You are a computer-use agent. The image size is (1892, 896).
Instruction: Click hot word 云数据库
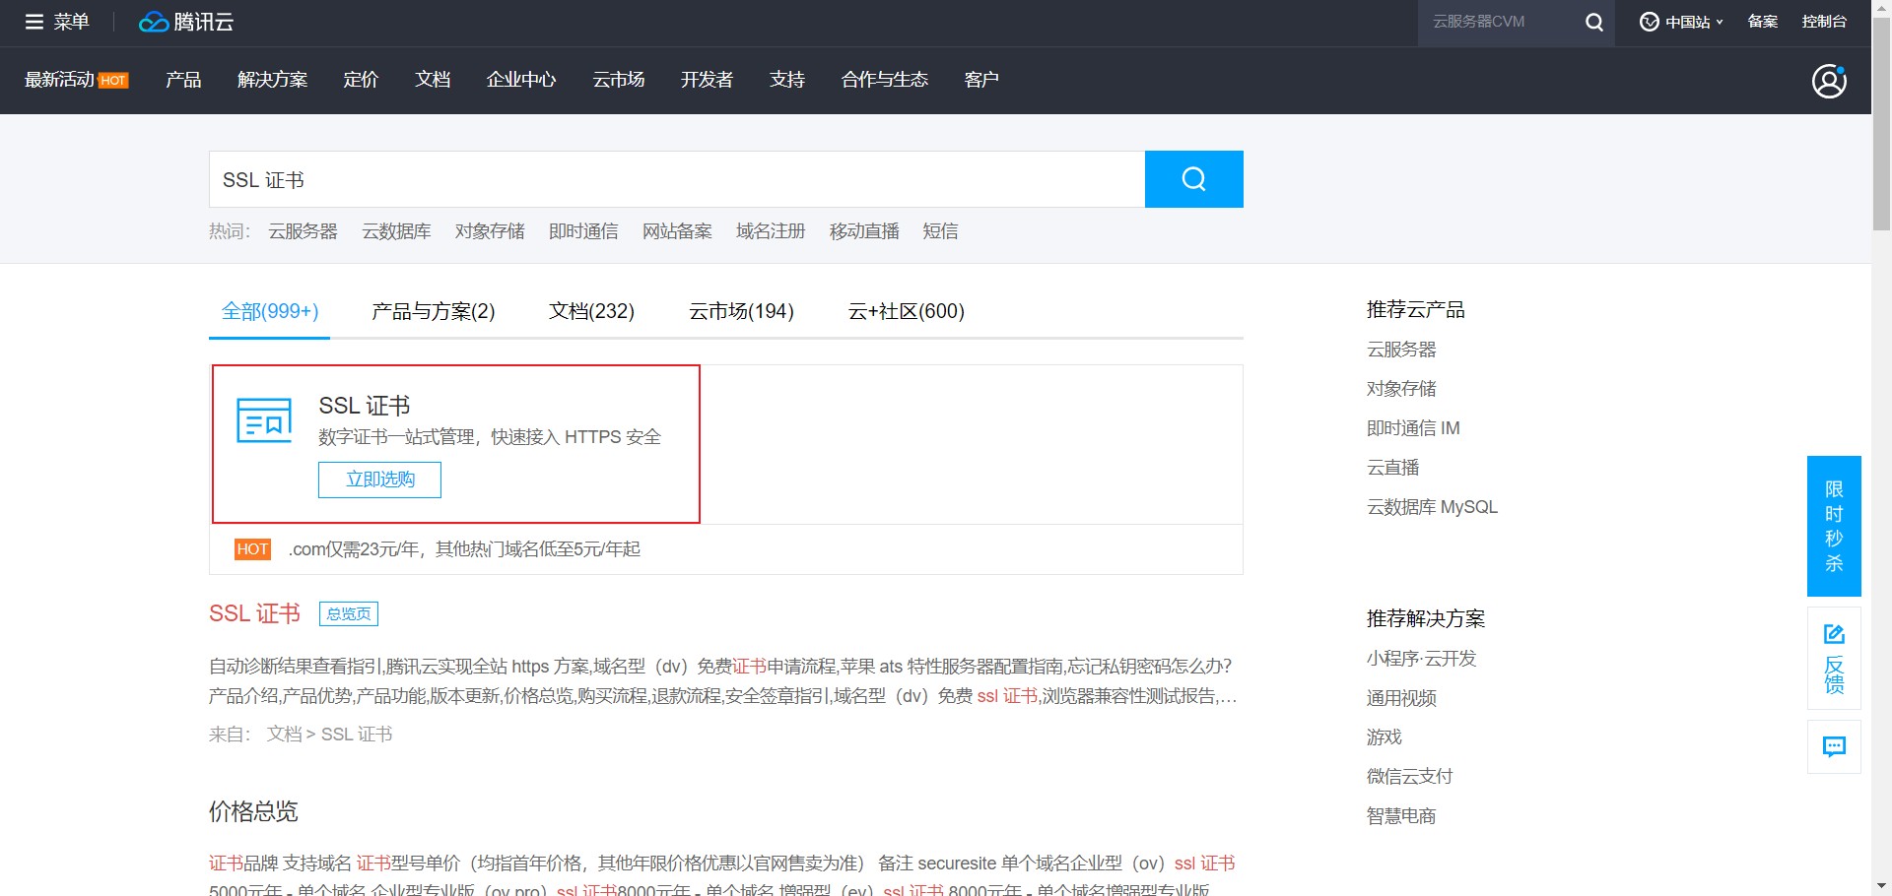396,231
